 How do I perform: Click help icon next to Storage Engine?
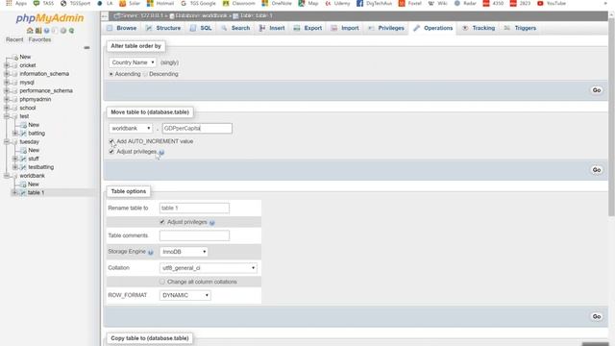[151, 252]
